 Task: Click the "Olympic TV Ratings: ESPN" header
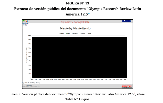[x=75, y=22]
